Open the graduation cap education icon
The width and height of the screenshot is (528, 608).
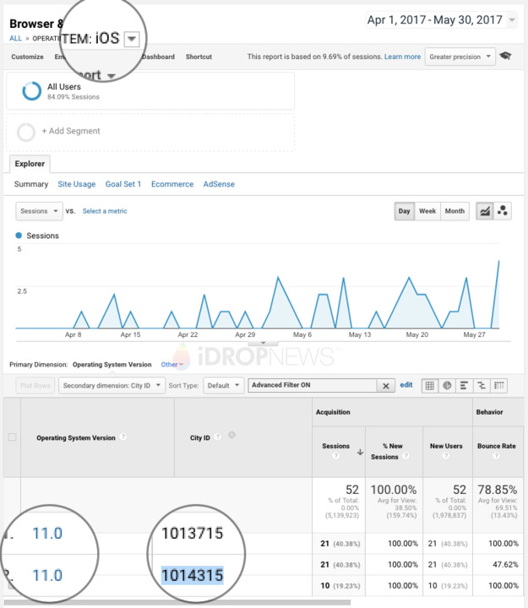pos(505,56)
